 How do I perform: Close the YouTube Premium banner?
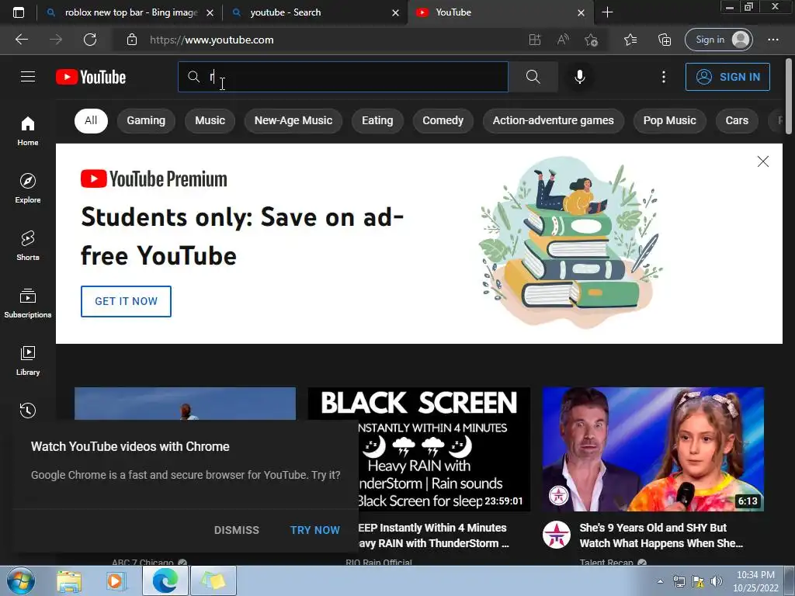[x=762, y=161]
